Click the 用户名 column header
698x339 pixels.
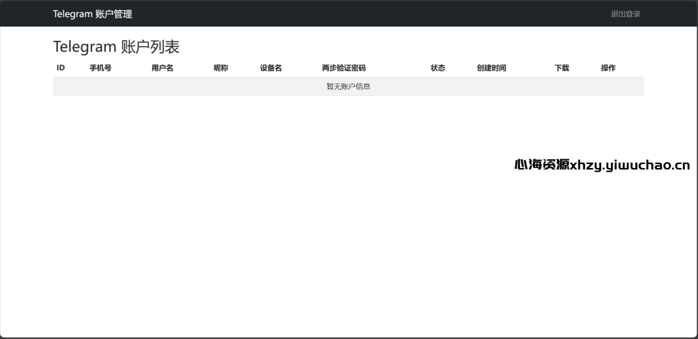tap(162, 68)
